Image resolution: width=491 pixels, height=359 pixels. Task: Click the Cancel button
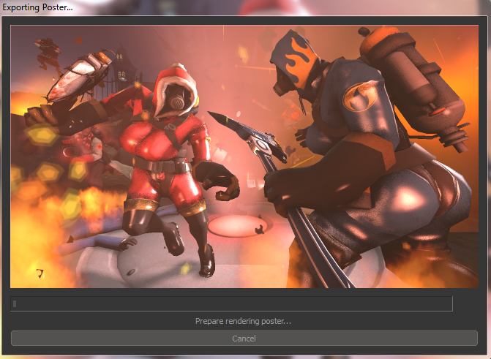coord(244,339)
